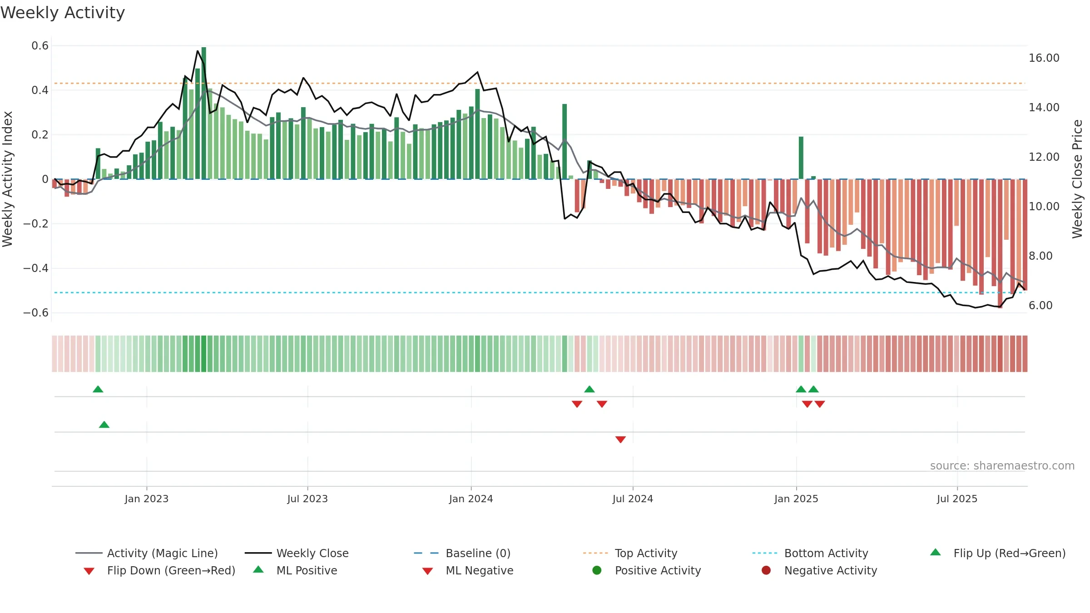Toggle Flip Down (Green→Red) legend entry

click(159, 570)
